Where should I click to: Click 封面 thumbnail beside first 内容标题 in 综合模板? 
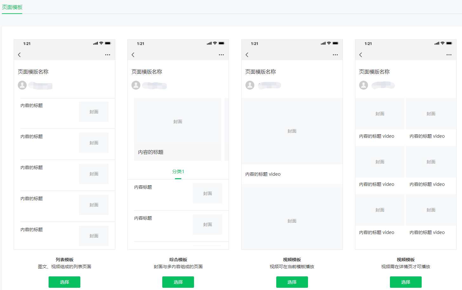point(207,193)
